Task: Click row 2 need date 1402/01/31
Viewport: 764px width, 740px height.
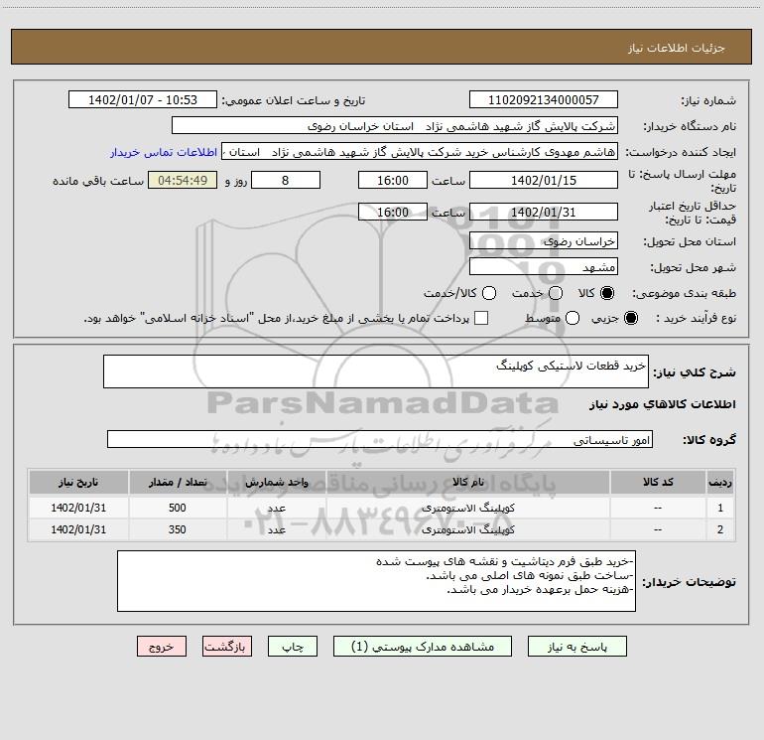Action: (78, 529)
